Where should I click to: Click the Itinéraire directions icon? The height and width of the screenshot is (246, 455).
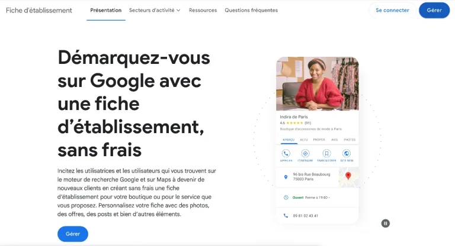(x=306, y=154)
